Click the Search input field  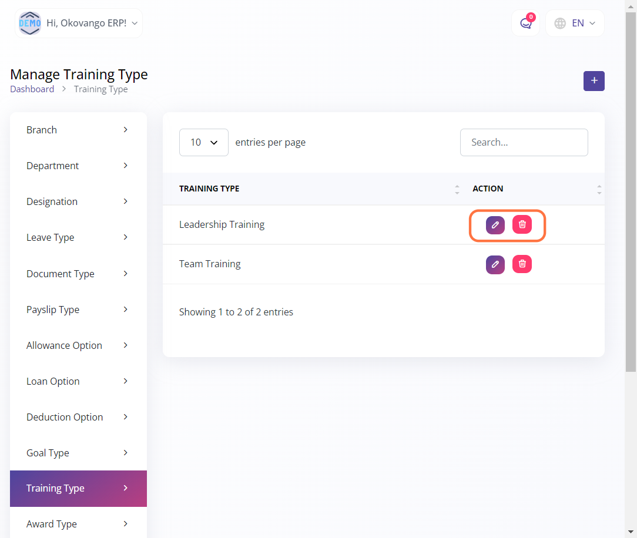pos(524,142)
